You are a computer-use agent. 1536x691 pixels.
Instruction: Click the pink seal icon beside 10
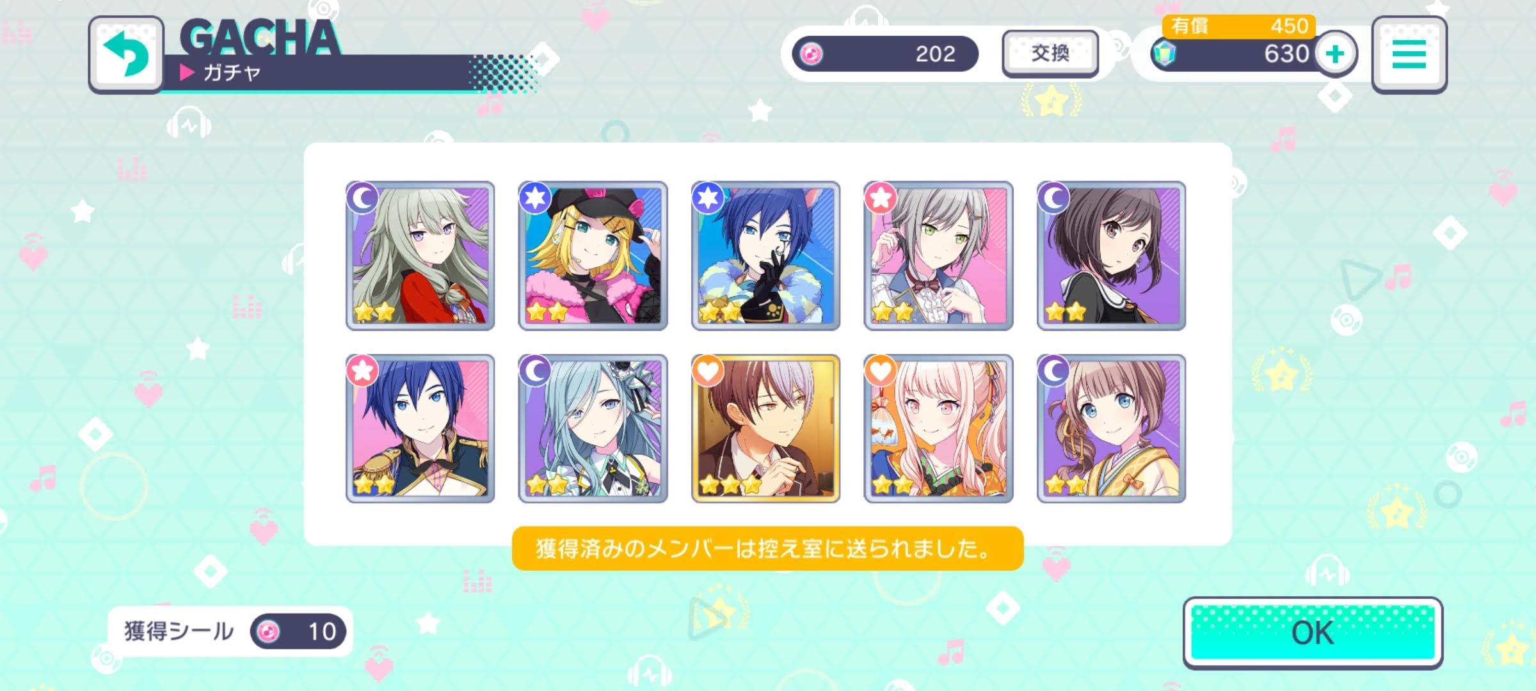tap(268, 631)
